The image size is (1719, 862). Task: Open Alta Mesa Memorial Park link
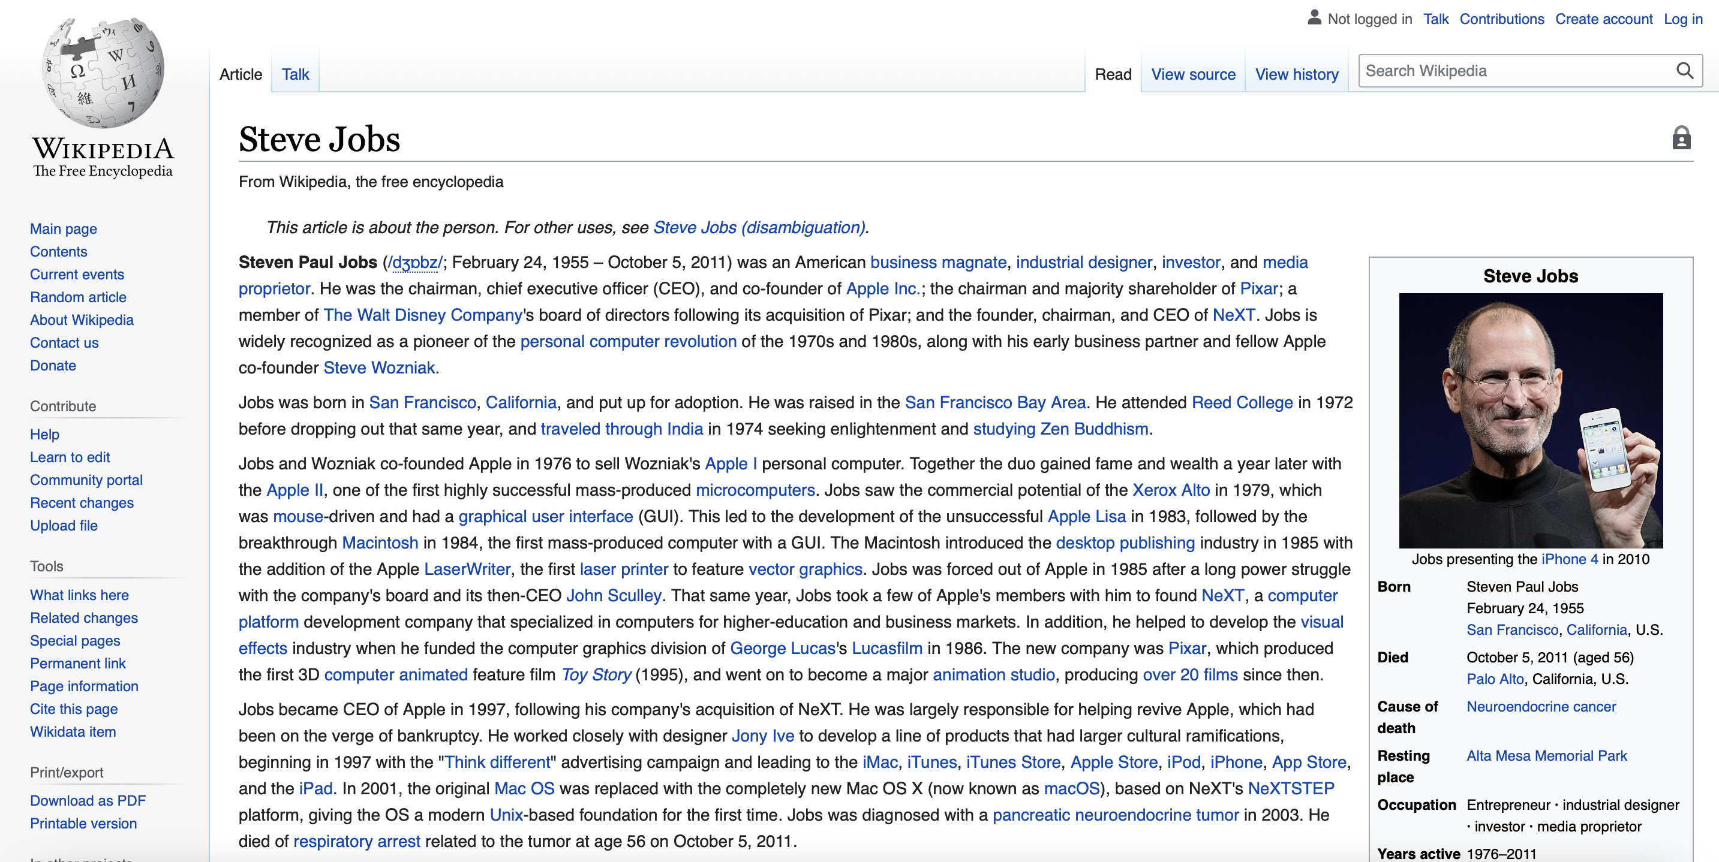(1546, 755)
